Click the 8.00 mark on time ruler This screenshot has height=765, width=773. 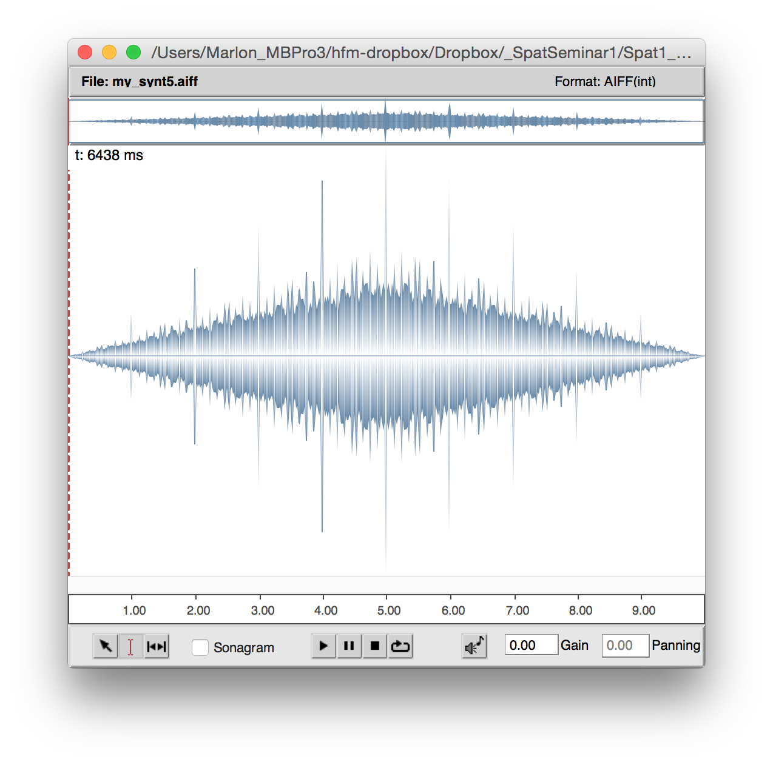point(581,610)
